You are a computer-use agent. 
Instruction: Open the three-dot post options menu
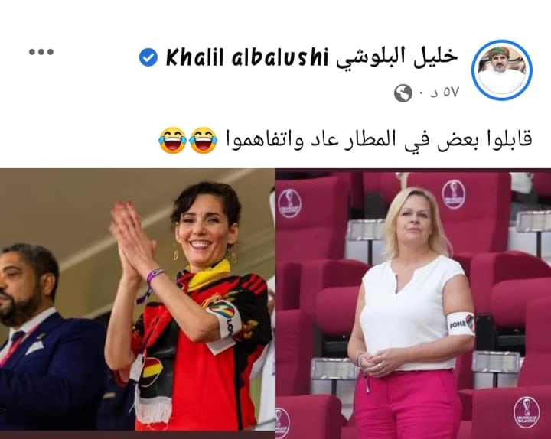pos(41,52)
